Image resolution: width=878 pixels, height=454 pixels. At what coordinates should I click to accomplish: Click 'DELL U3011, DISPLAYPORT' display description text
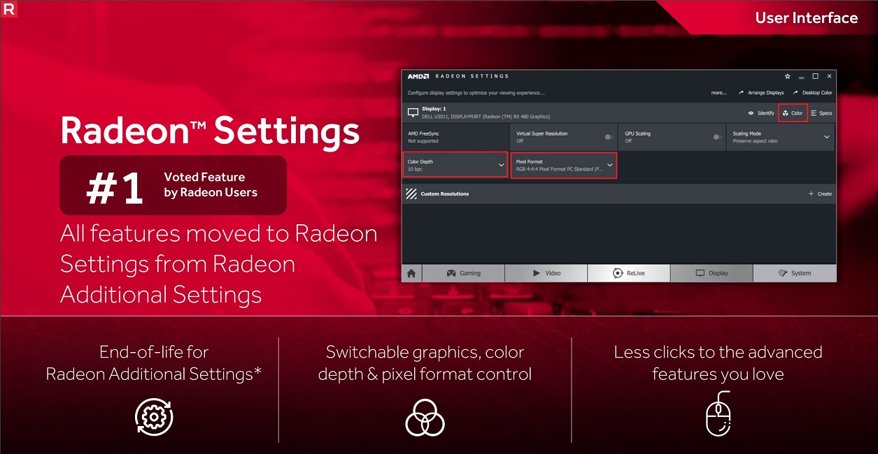(486, 117)
